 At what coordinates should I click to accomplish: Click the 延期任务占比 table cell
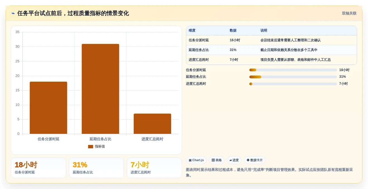[x=199, y=50]
